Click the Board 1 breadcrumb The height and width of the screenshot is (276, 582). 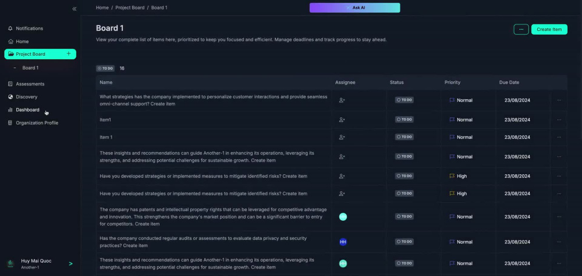159,8
